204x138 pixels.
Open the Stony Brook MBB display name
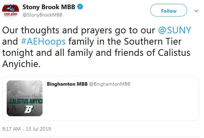(x=49, y=7)
